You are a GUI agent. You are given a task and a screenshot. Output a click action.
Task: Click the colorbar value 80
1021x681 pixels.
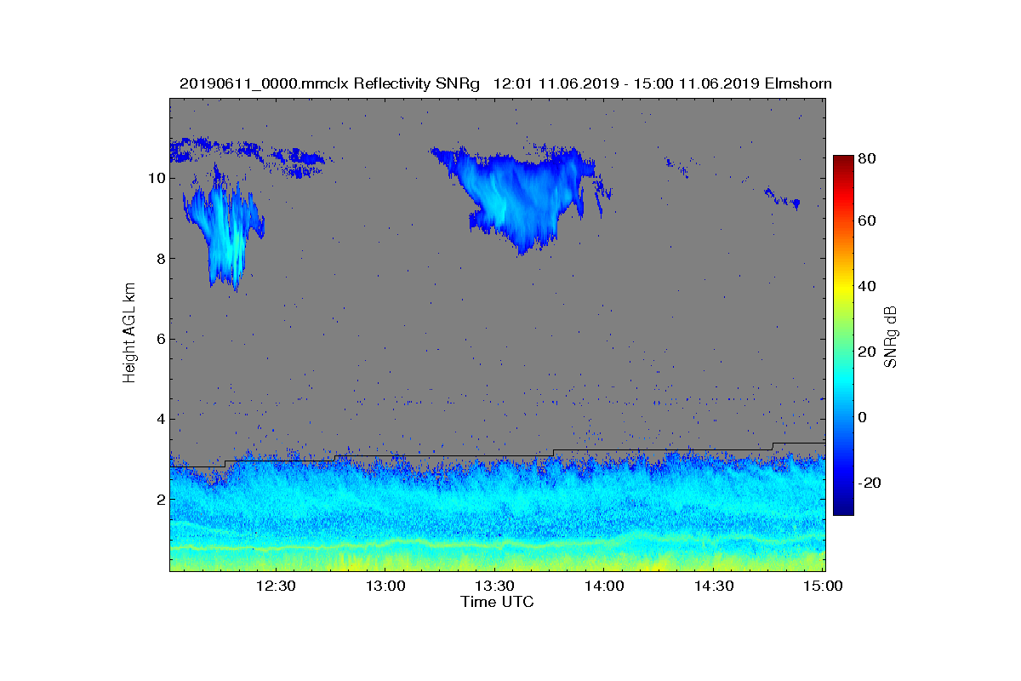[868, 157]
